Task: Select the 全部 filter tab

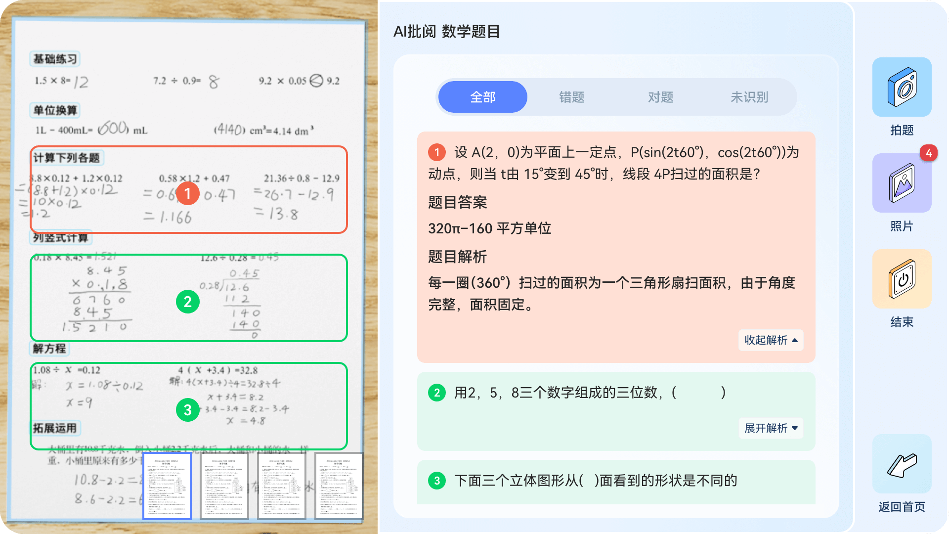Action: 482,97
